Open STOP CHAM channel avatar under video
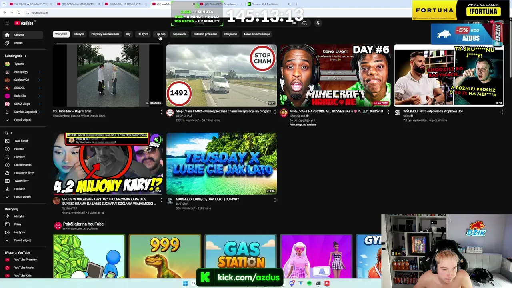 [170, 113]
